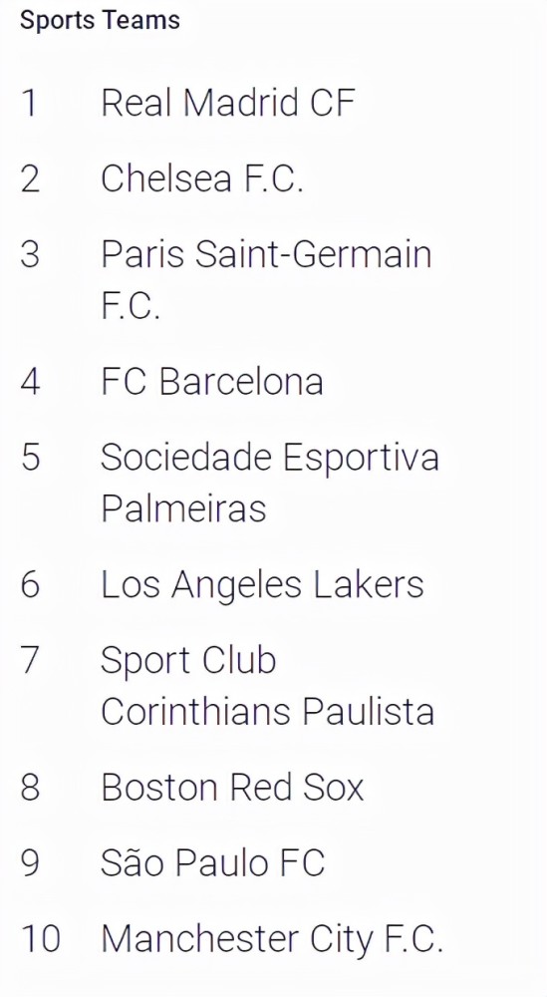Click rank number 6
547x997 pixels.
coord(30,584)
